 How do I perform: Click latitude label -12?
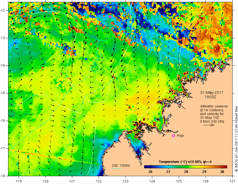[x=3, y=10]
